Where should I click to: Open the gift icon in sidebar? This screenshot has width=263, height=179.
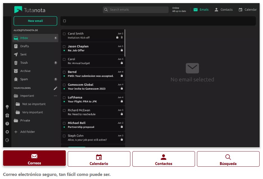pyautogui.click(x=7, y=115)
